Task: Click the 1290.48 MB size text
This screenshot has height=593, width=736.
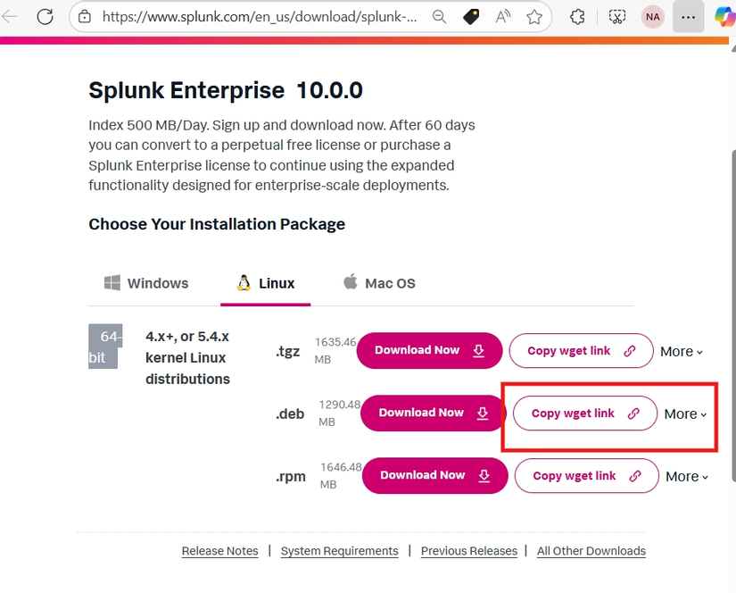Action: point(339,413)
